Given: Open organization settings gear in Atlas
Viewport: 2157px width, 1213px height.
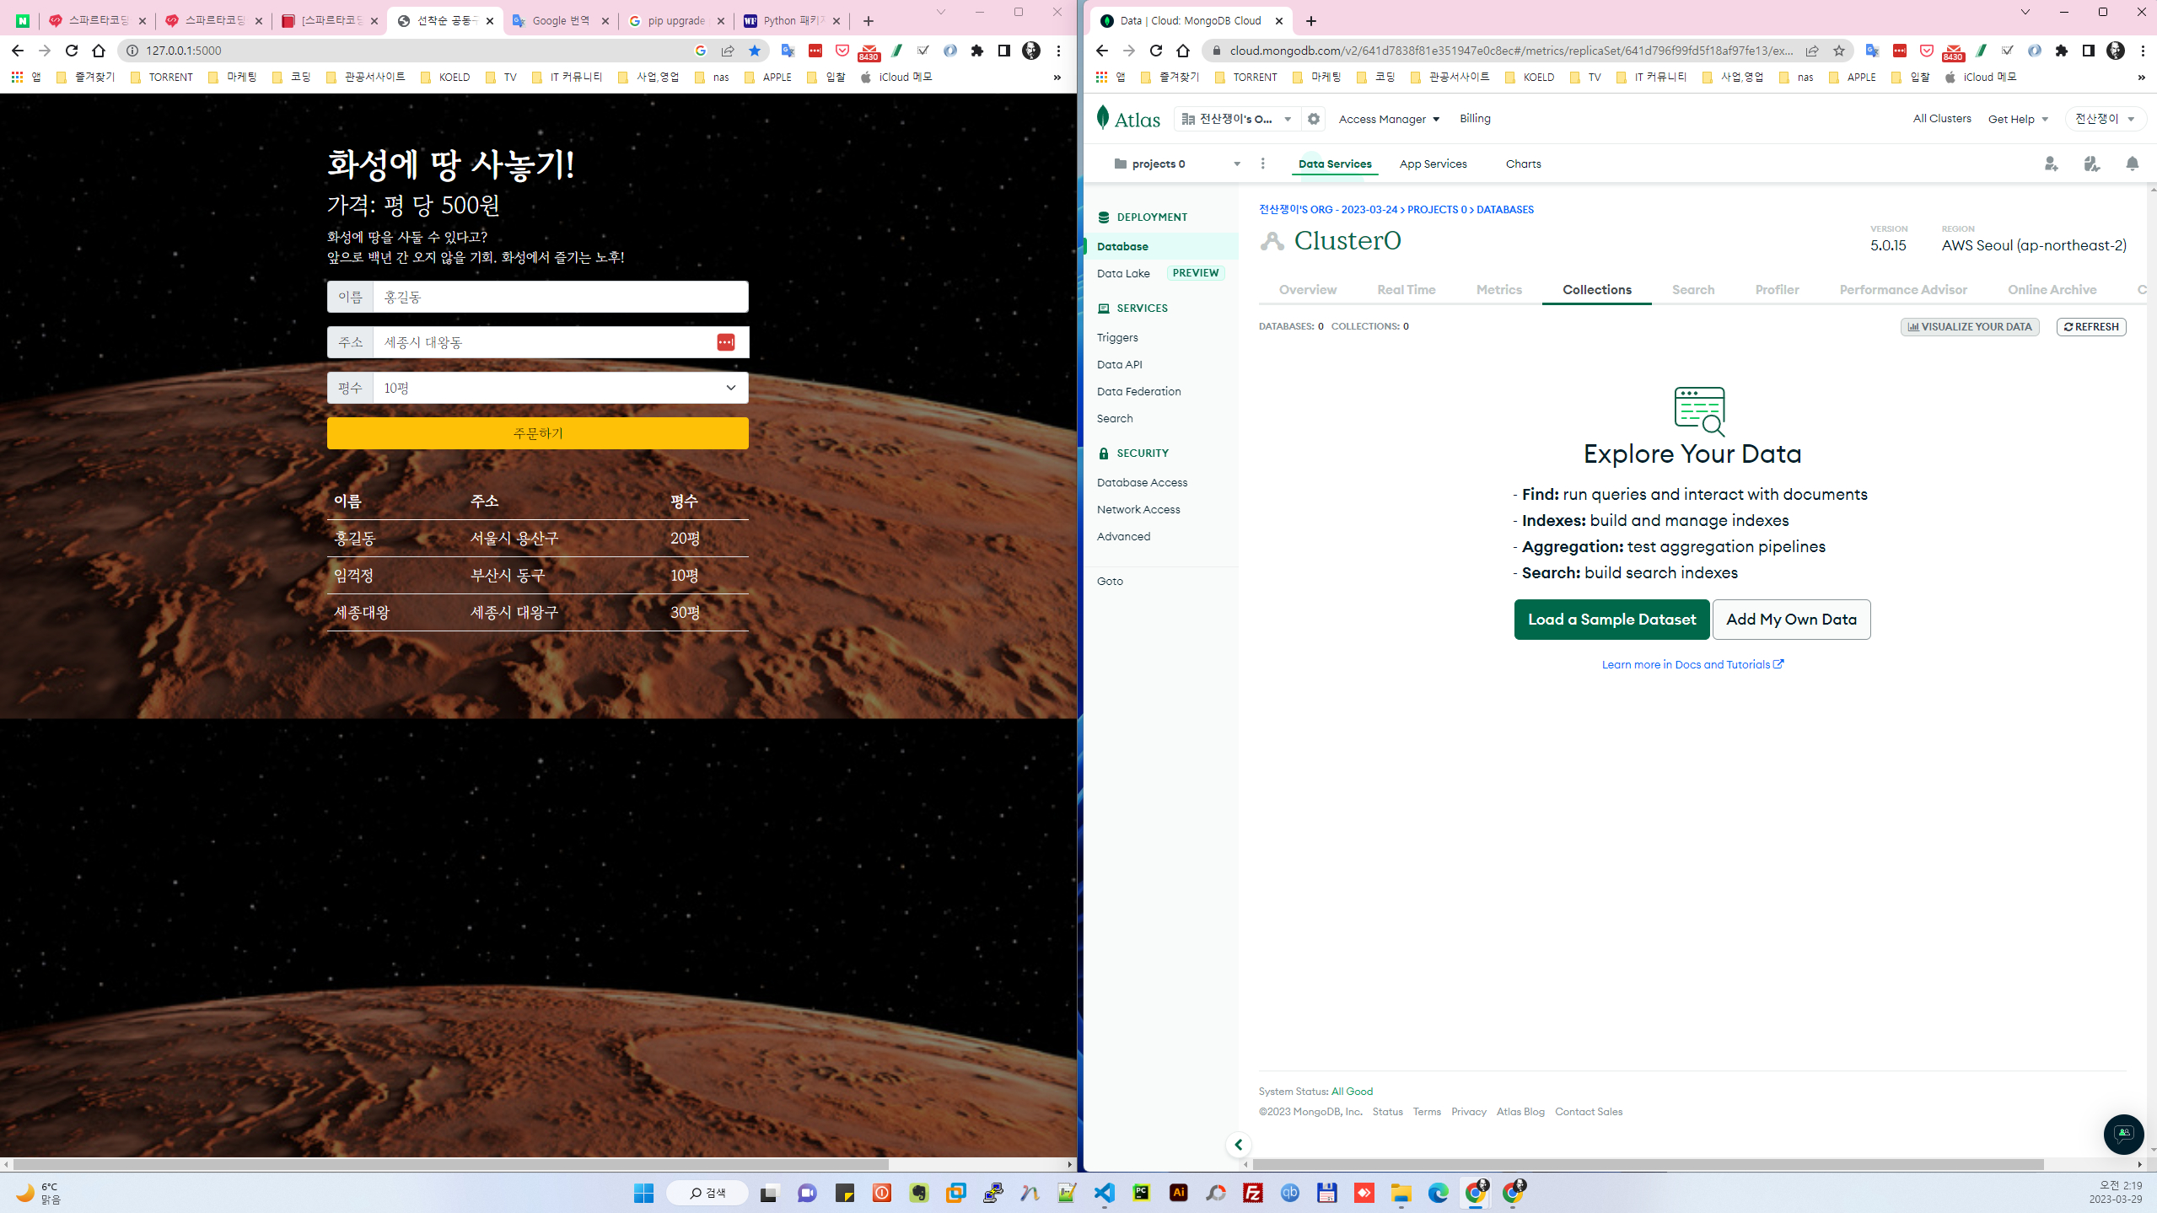Looking at the screenshot, I should [x=1314, y=119].
